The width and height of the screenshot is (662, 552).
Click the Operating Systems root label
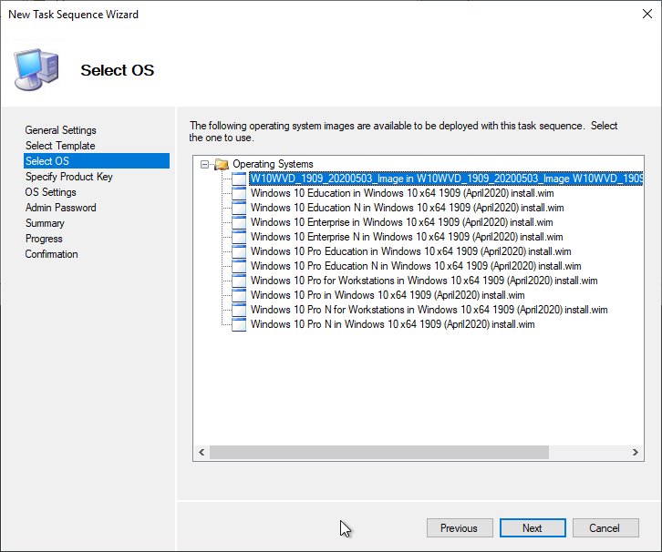click(273, 164)
